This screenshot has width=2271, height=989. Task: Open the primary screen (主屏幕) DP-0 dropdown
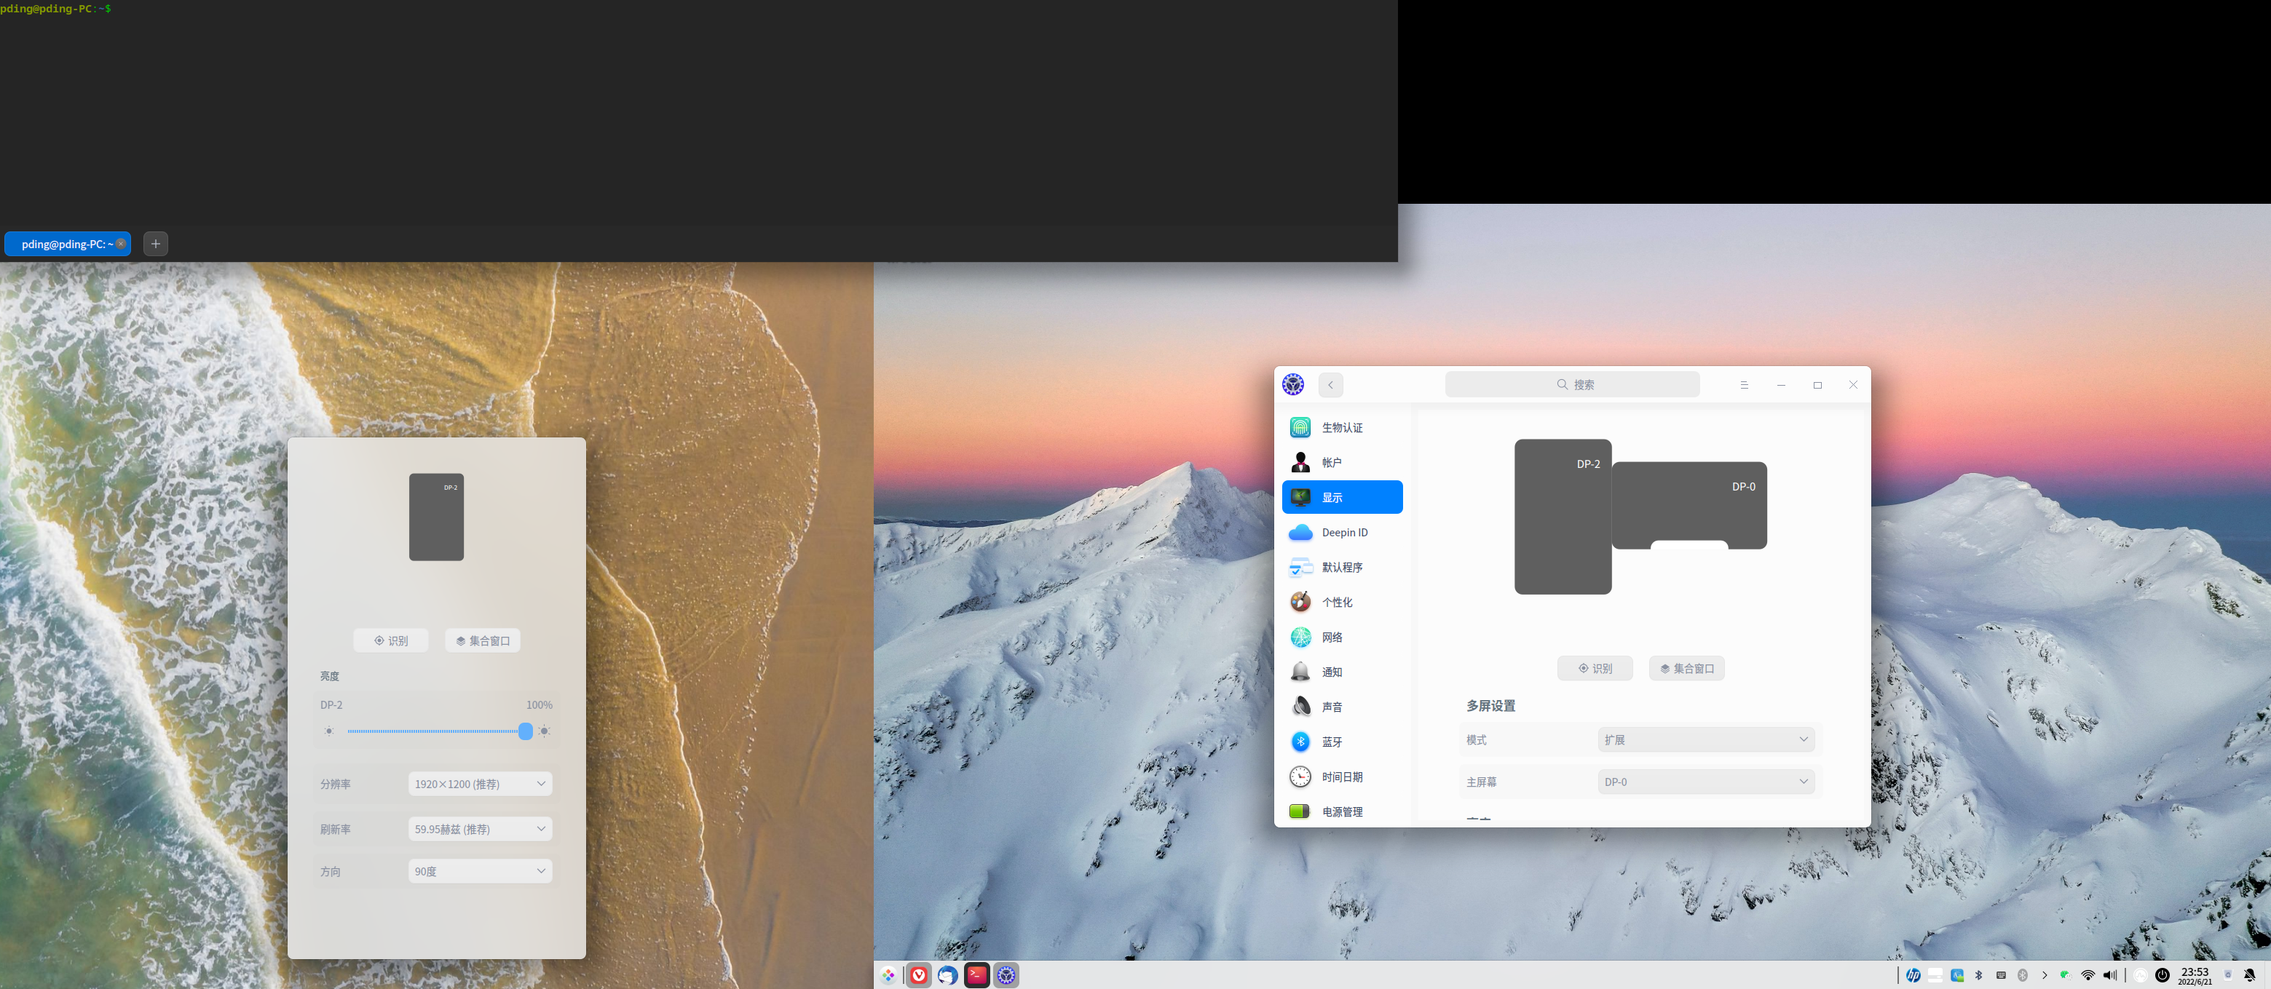pyautogui.click(x=1705, y=782)
